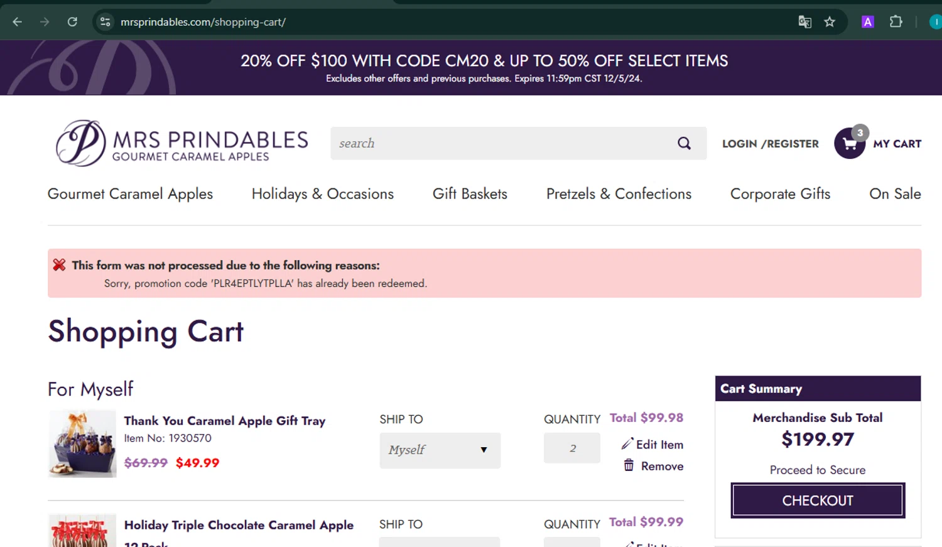Open Gourmet Caramel Apples menu
This screenshot has width=942, height=547.
(130, 194)
